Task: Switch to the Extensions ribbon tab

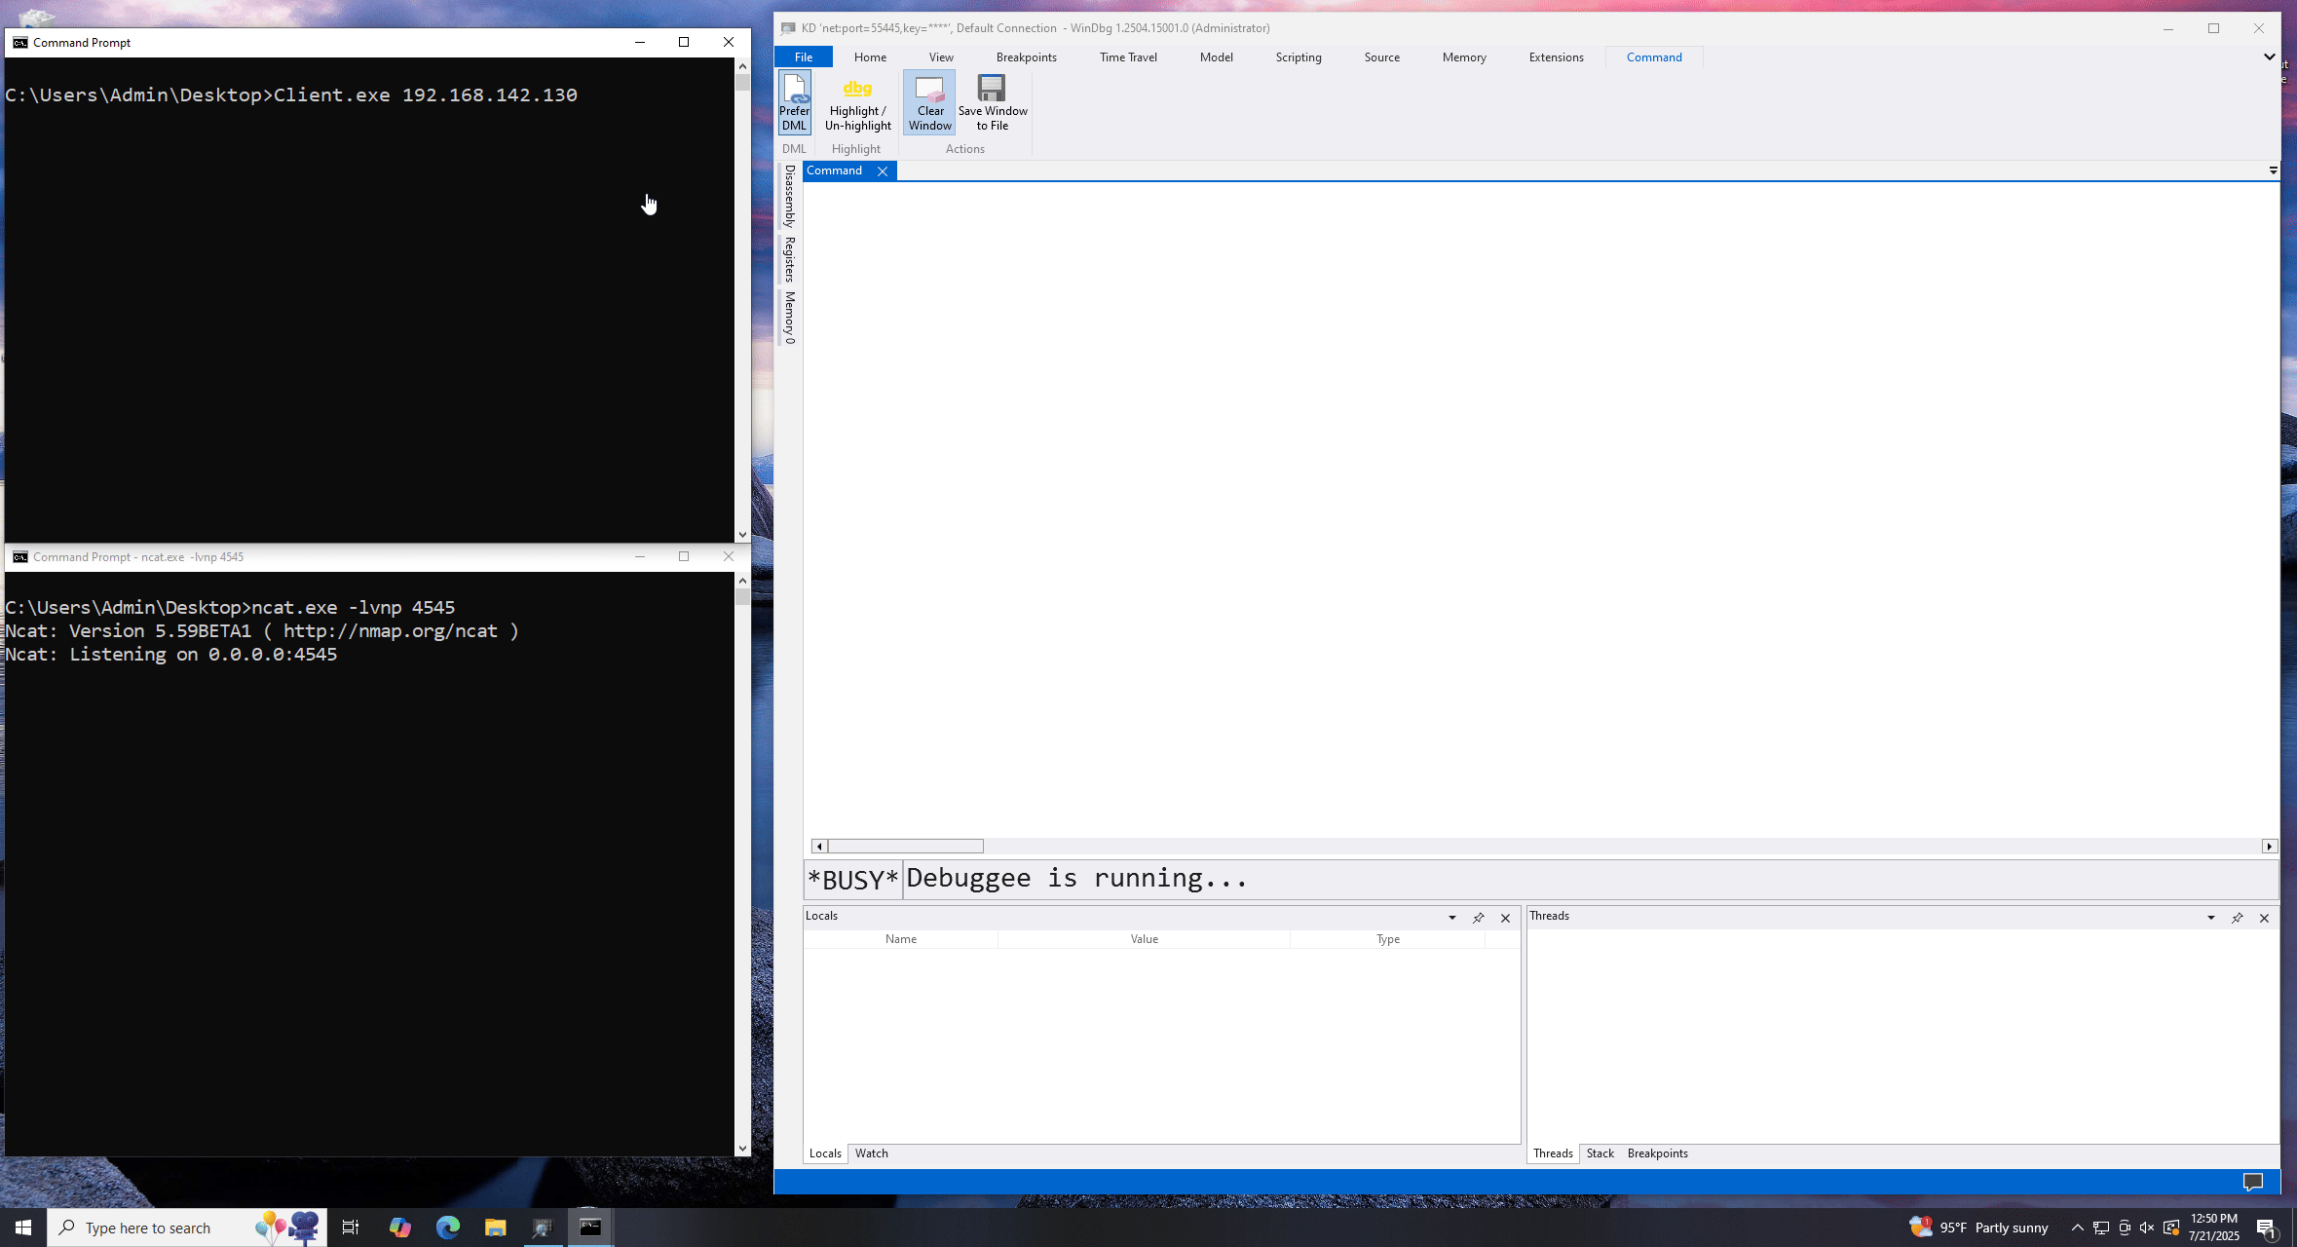Action: [x=1556, y=57]
